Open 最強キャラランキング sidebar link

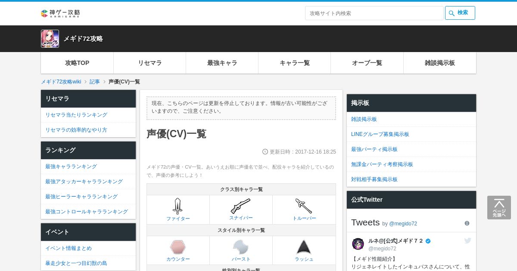(x=71, y=166)
